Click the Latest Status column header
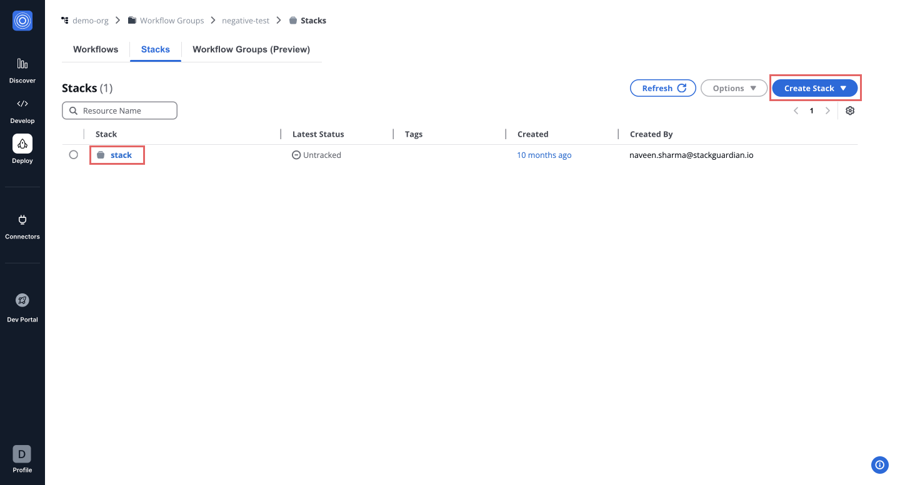 point(318,134)
